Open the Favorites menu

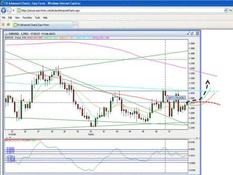tap(27, 18)
